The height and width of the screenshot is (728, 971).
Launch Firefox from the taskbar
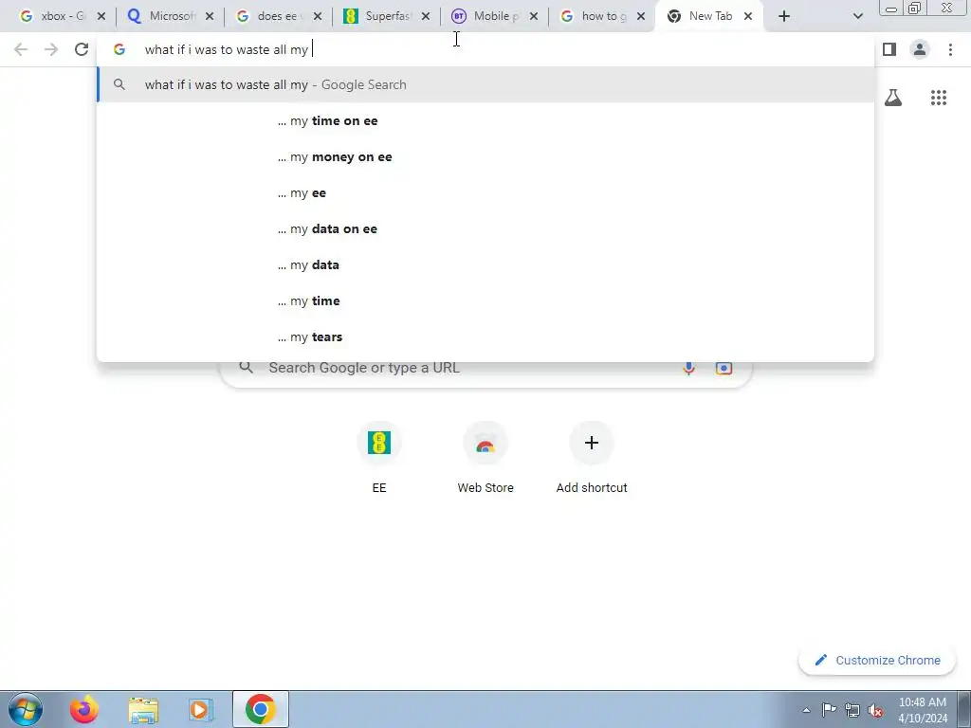[83, 709]
